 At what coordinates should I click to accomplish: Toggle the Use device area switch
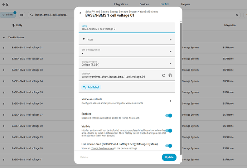169,146
